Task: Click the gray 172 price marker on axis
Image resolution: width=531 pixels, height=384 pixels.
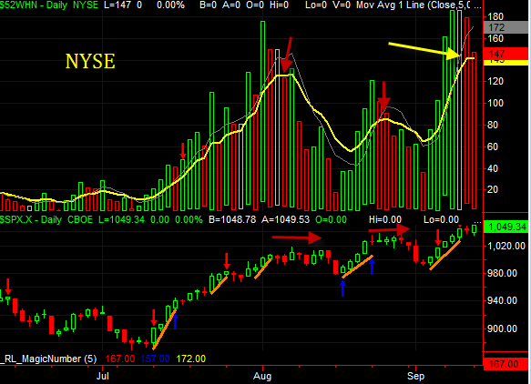Action: pyautogui.click(x=506, y=27)
